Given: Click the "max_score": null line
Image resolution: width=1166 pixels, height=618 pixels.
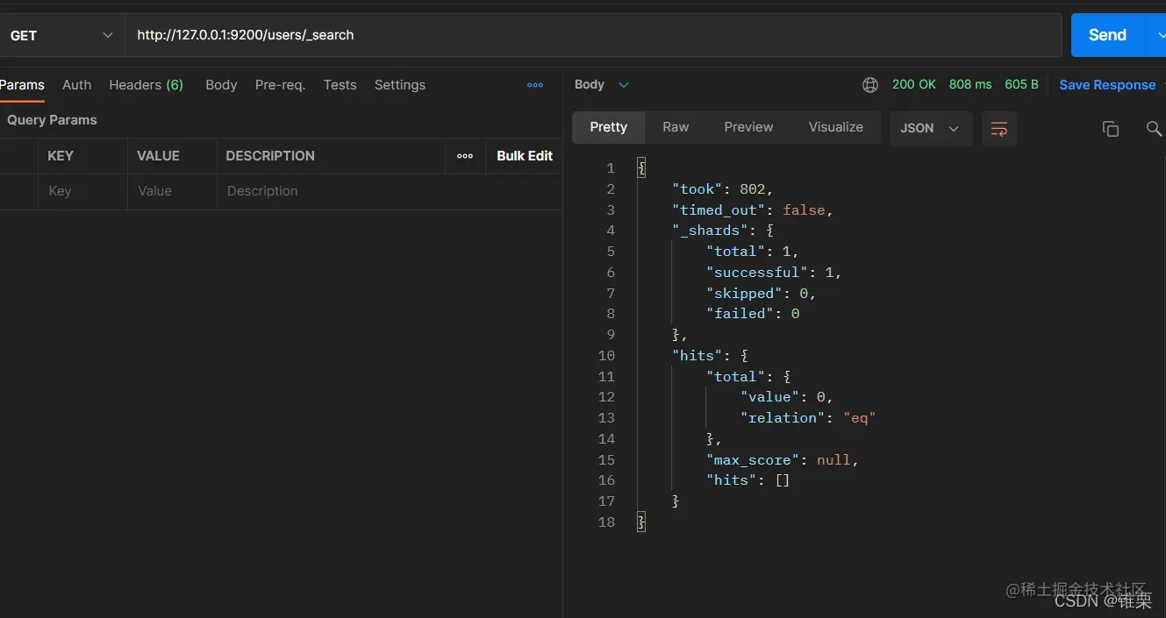Looking at the screenshot, I should [x=783, y=460].
